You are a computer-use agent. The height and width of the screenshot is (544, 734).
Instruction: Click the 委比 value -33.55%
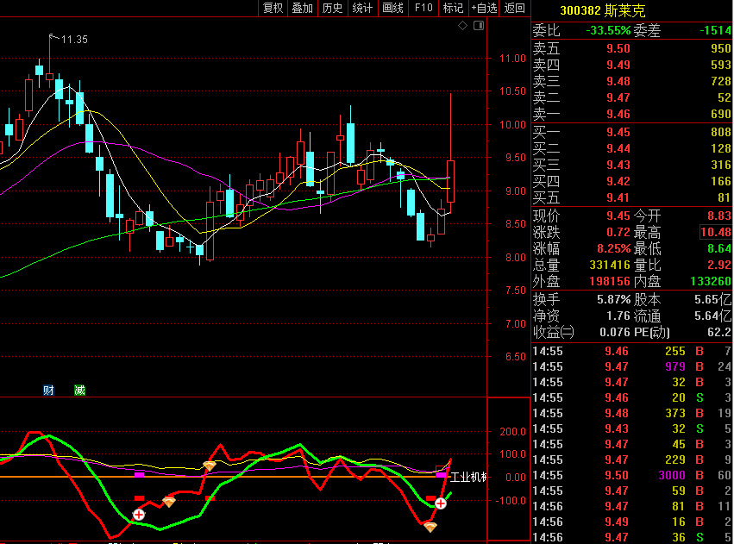tap(608, 31)
